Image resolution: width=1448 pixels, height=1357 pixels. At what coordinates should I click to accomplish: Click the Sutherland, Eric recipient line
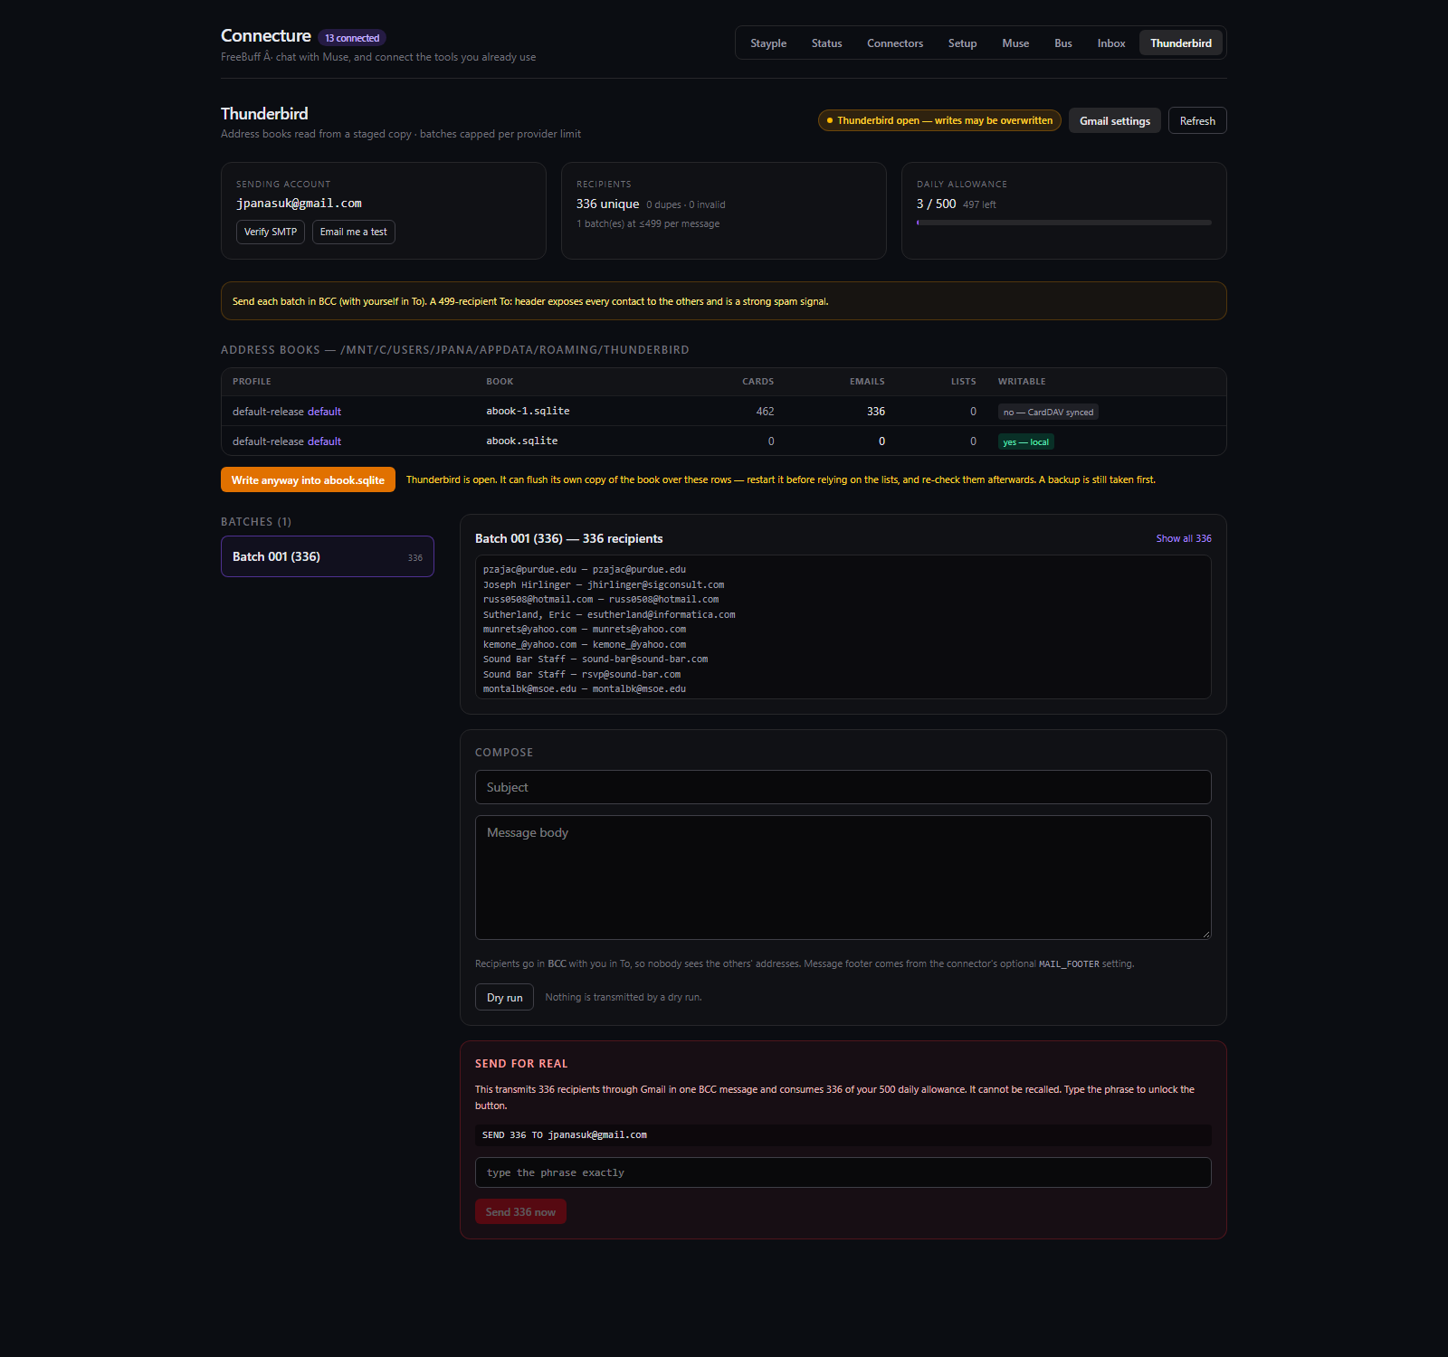pyautogui.click(x=609, y=614)
